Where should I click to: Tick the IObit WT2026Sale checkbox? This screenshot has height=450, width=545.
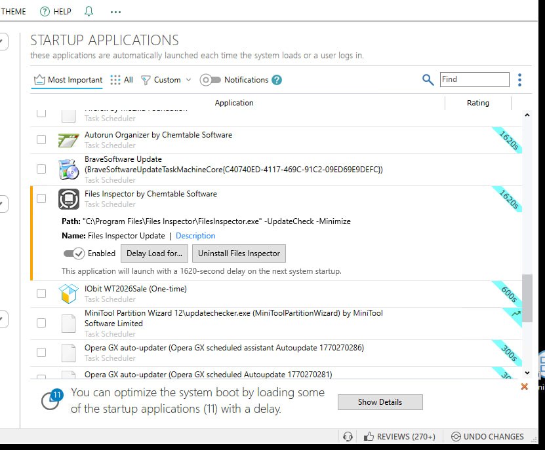41,293
